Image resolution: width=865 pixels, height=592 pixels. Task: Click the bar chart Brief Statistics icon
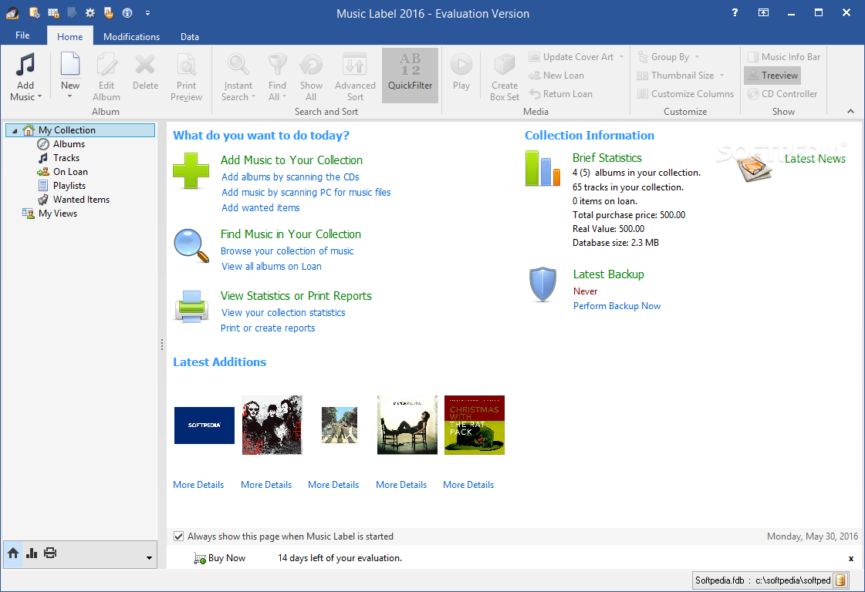[542, 168]
